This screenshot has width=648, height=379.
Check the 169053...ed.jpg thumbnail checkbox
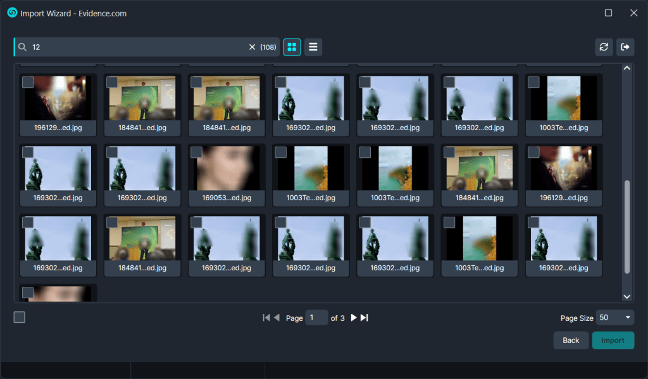196,152
